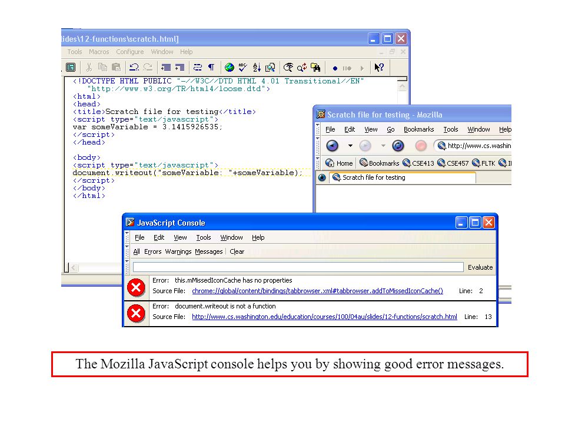This screenshot has height=423, width=565.
Task: Open the editor's Macros menu
Action: 99,52
